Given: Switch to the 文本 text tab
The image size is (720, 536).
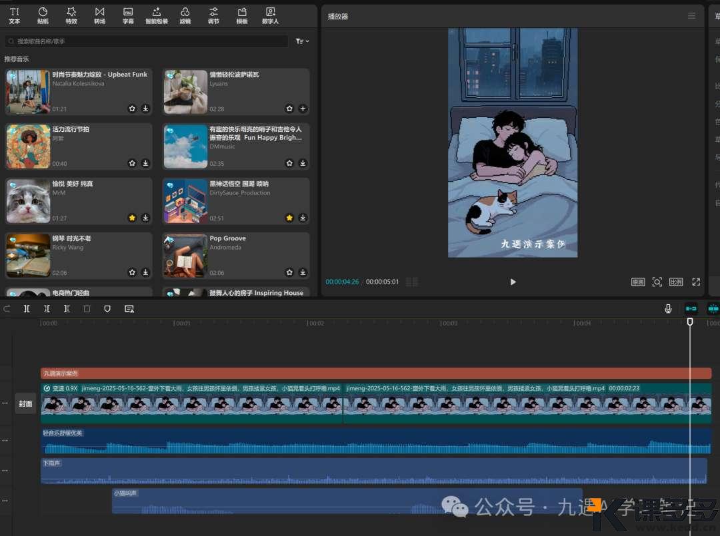Looking at the screenshot, I should click(15, 15).
